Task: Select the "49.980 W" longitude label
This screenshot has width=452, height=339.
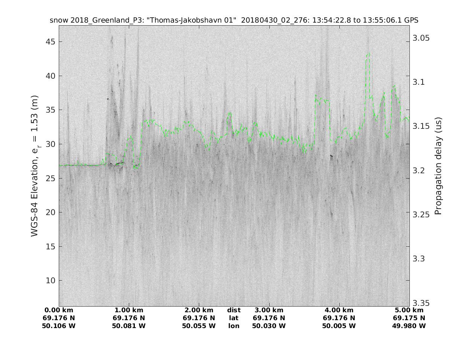Action: (x=409, y=326)
